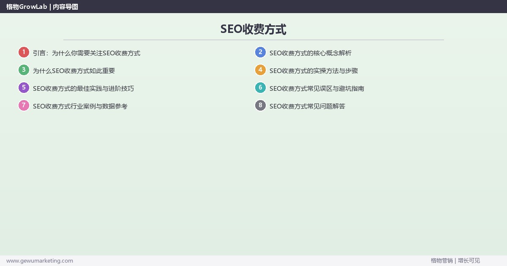Click the www.gewumarketing.com footer link
The image size is (507, 266).
pos(40,261)
